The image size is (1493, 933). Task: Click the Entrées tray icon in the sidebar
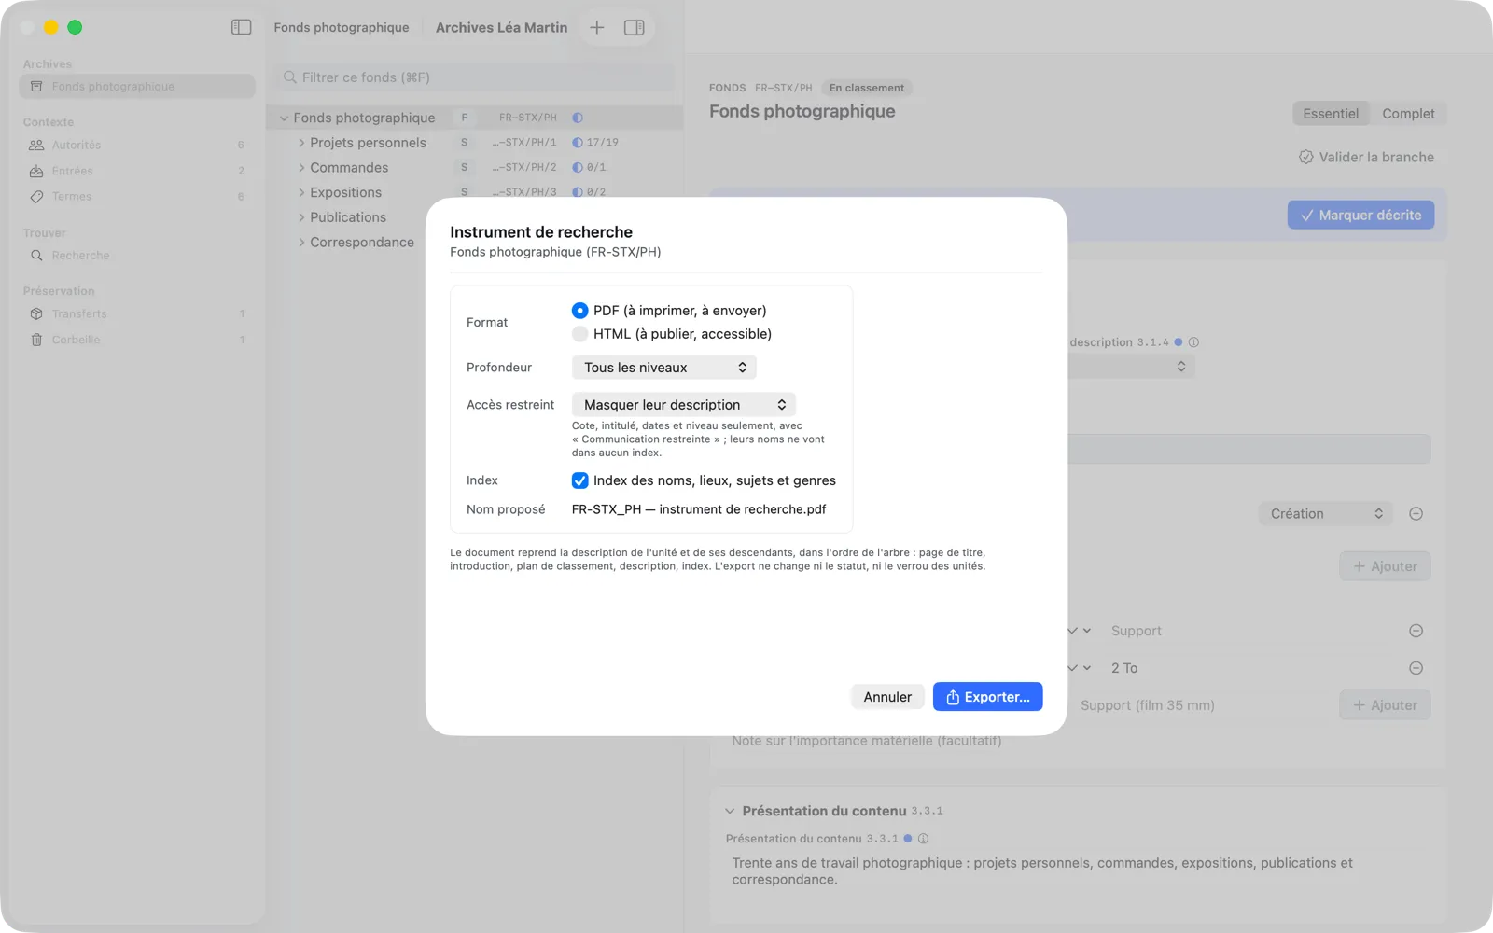(36, 171)
